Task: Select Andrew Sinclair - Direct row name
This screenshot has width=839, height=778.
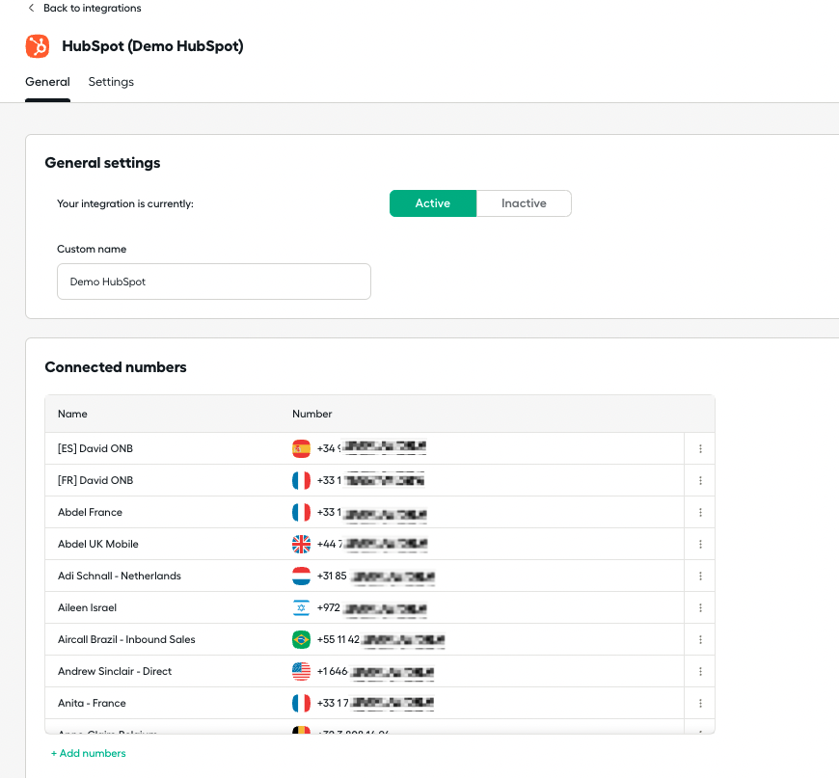Action: coord(115,671)
